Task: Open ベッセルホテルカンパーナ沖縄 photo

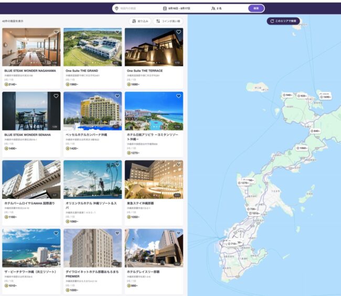Action: point(93,111)
